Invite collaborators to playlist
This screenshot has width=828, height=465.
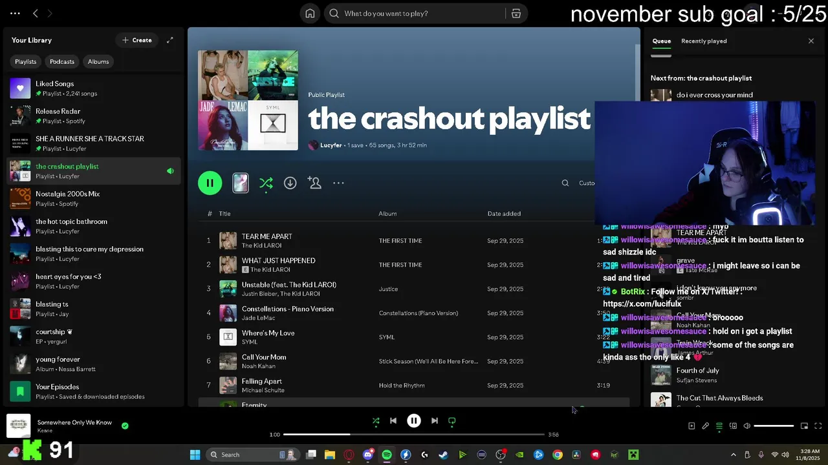[314, 183]
